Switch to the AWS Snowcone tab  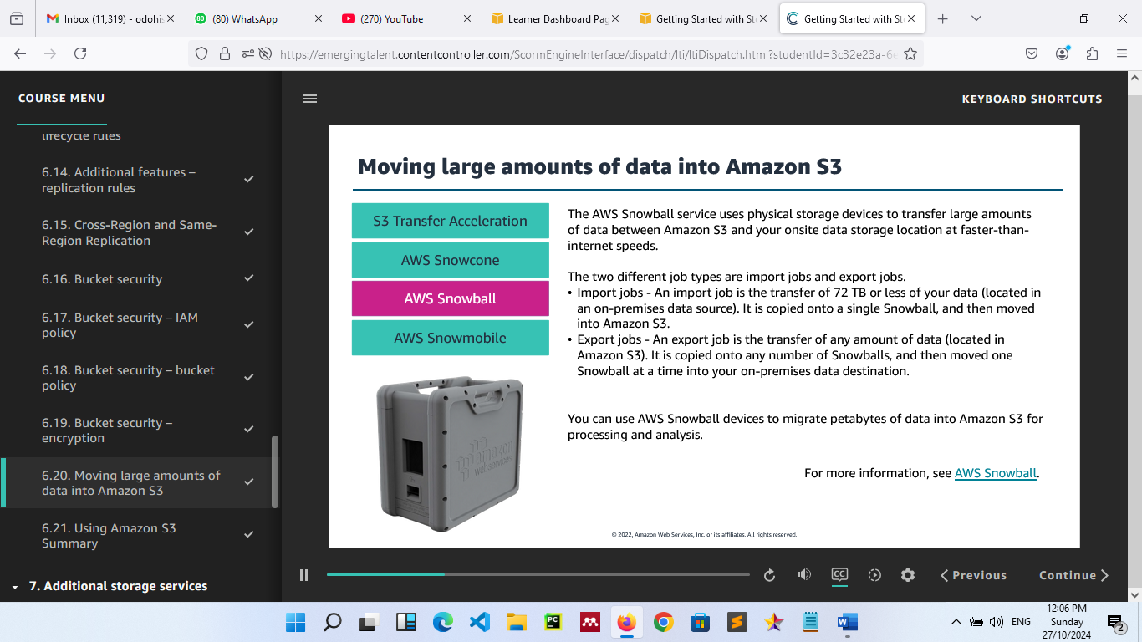(x=450, y=260)
